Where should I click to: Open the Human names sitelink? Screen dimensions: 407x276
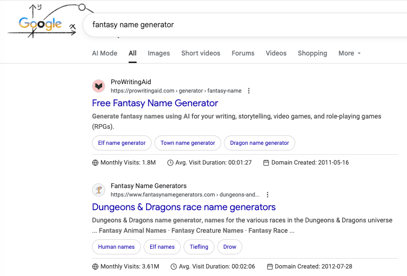[116, 247]
